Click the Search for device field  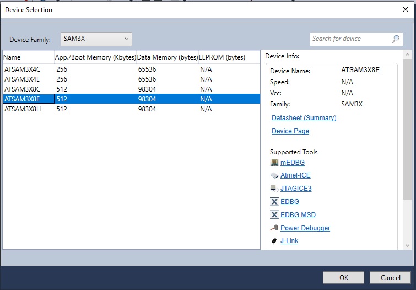350,39
